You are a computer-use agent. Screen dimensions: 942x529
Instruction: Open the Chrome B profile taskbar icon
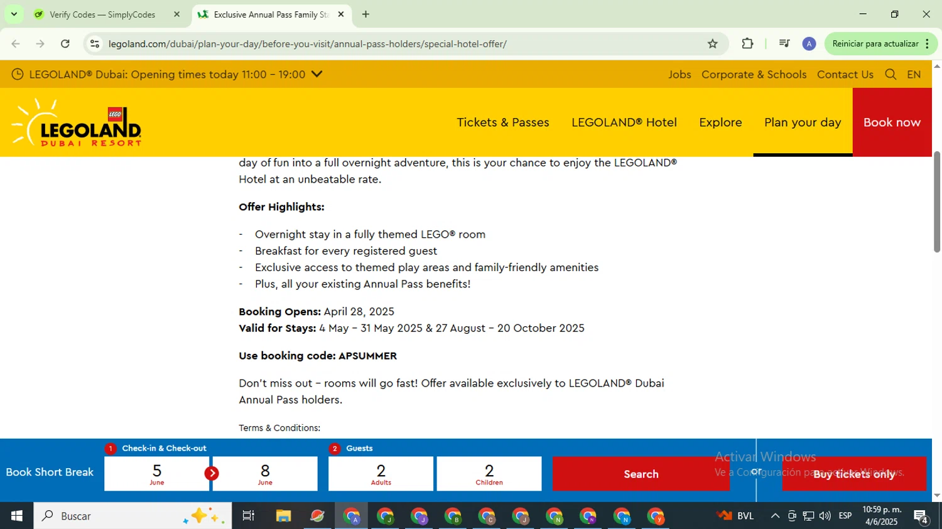(453, 516)
